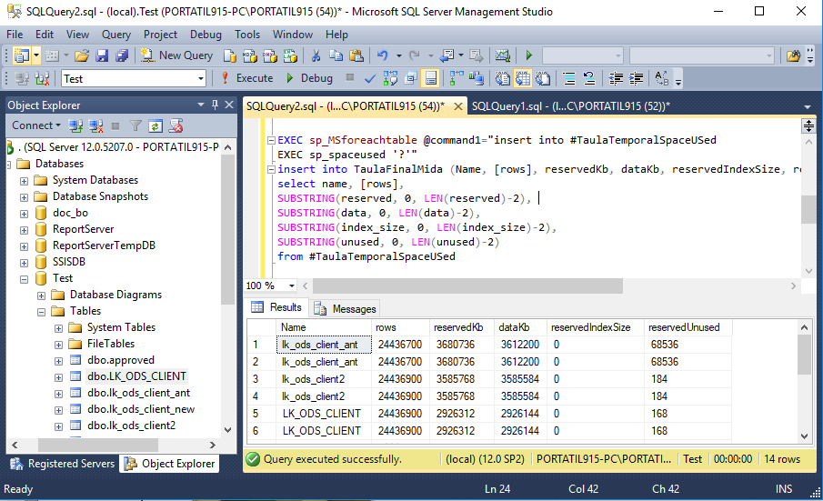Collapse the Test database node

point(25,279)
